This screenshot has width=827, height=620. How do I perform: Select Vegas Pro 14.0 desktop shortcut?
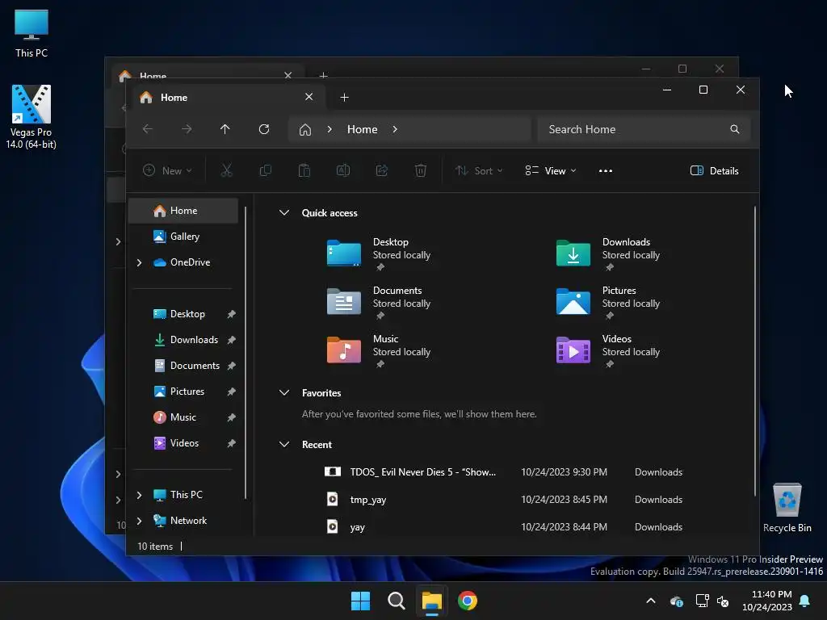(x=31, y=116)
